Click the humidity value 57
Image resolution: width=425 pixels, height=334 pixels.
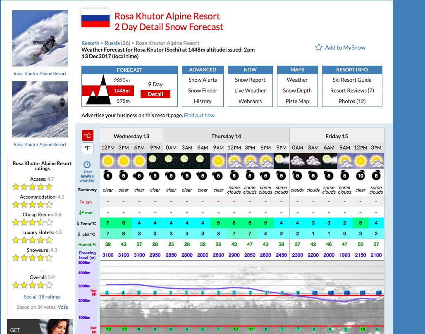pos(376,244)
